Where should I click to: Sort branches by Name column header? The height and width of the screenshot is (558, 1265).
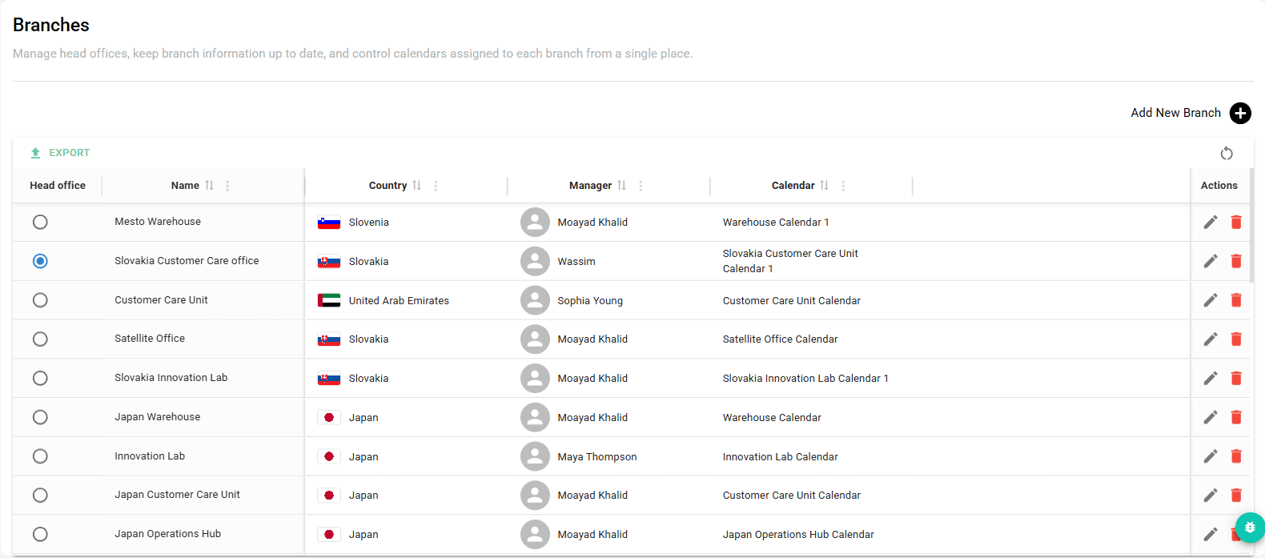186,186
